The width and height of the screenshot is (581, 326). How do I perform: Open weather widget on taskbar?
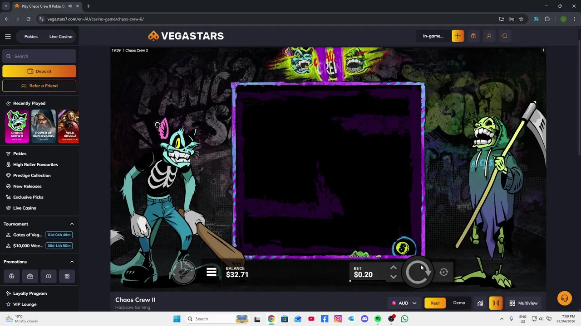(23, 319)
